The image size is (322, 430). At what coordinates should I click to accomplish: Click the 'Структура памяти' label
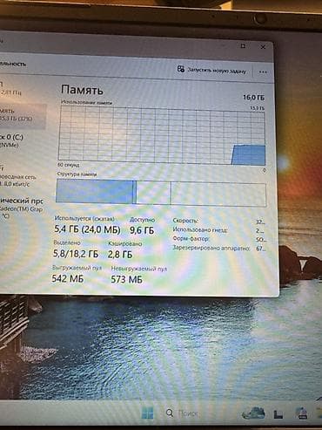(77, 174)
